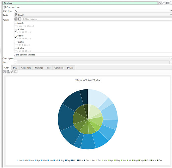Click the table view icon in the title bar
The height and width of the screenshot is (168, 172).
167,3
